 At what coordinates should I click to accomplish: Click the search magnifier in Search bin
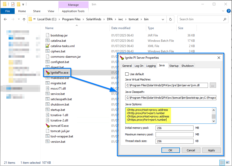[225, 19]
